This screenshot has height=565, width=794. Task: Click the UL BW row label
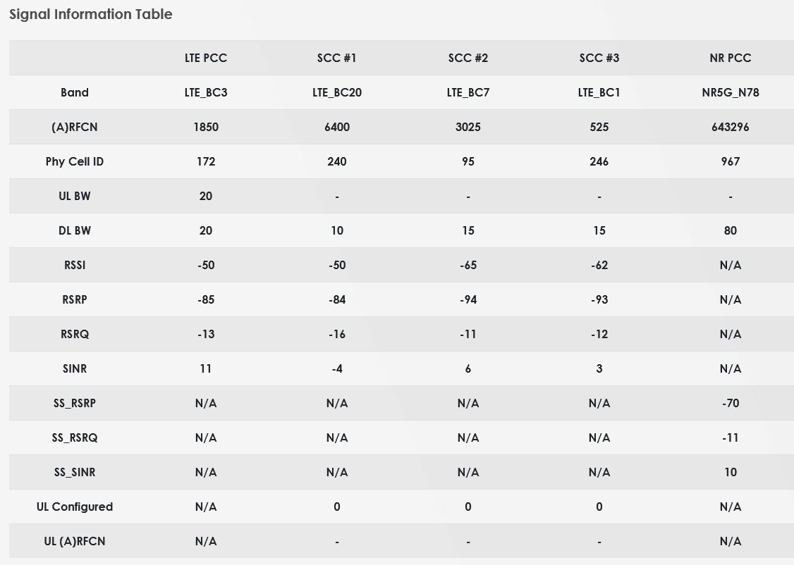(75, 196)
